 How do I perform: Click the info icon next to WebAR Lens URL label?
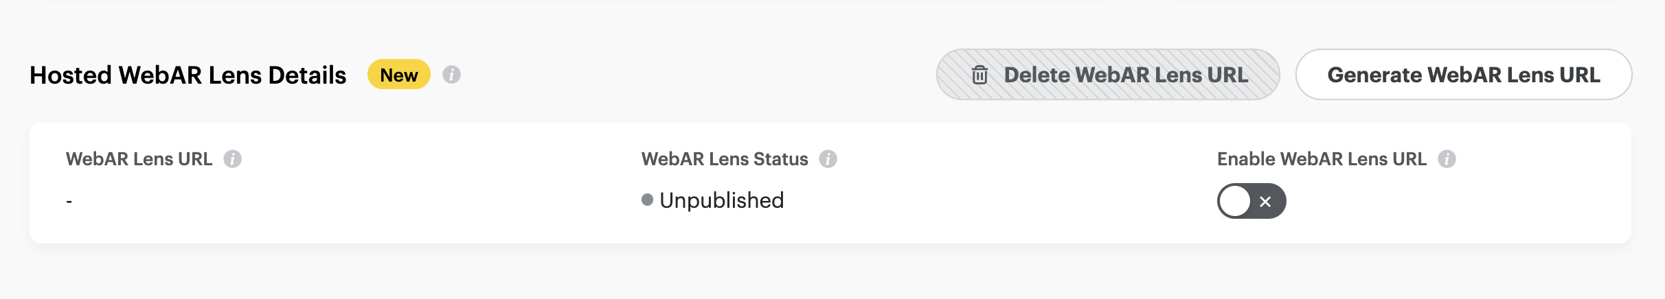233,159
